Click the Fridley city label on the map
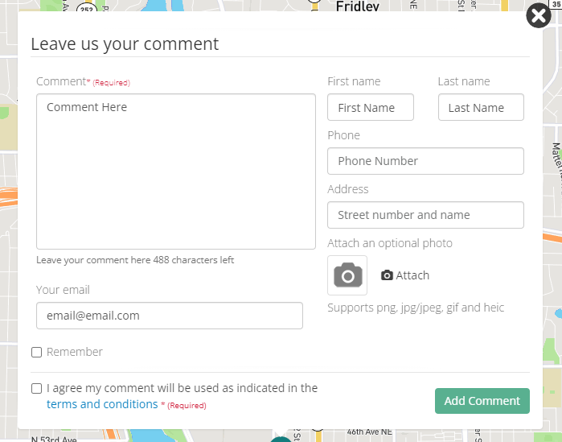 358,6
